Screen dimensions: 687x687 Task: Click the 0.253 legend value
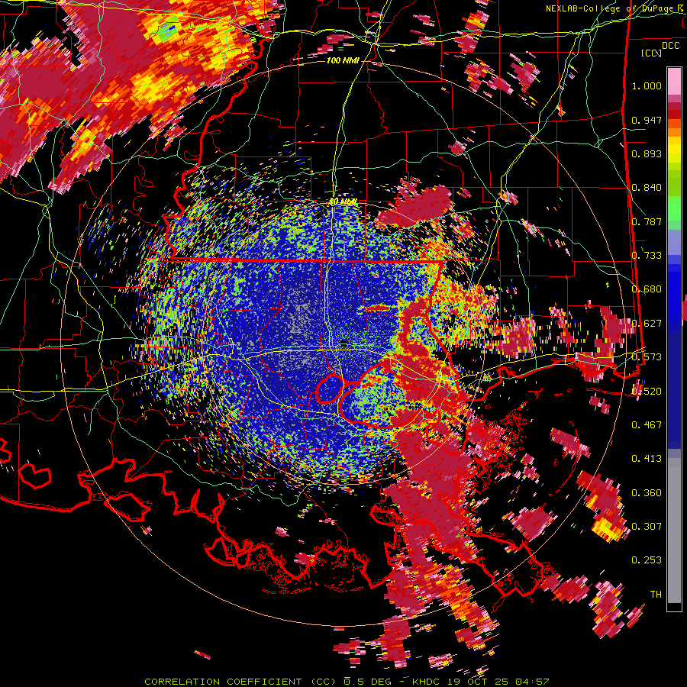click(647, 560)
